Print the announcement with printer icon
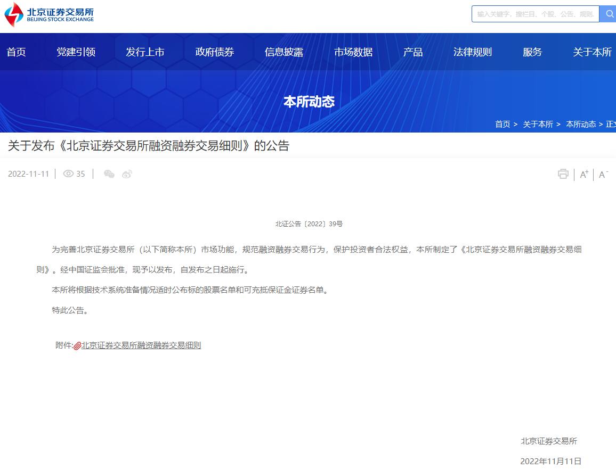 point(563,174)
